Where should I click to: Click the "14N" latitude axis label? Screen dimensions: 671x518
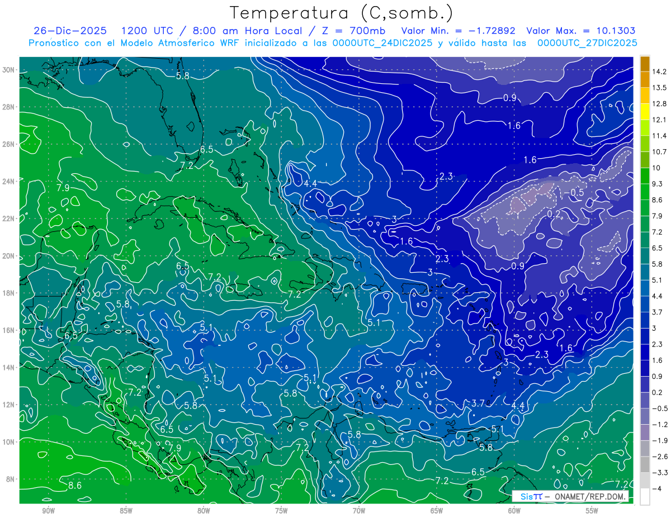10,367
